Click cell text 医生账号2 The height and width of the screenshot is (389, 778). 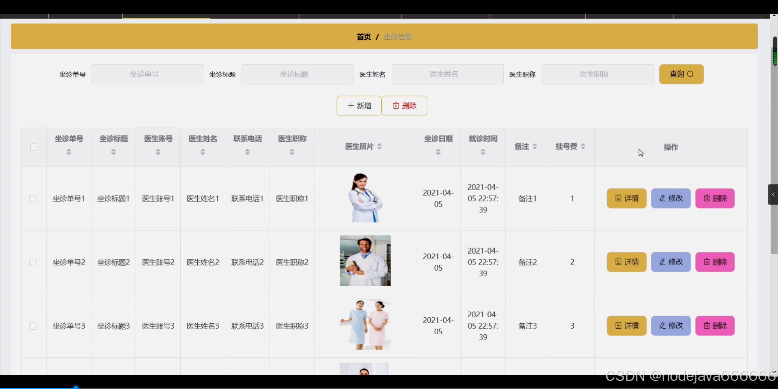158,262
